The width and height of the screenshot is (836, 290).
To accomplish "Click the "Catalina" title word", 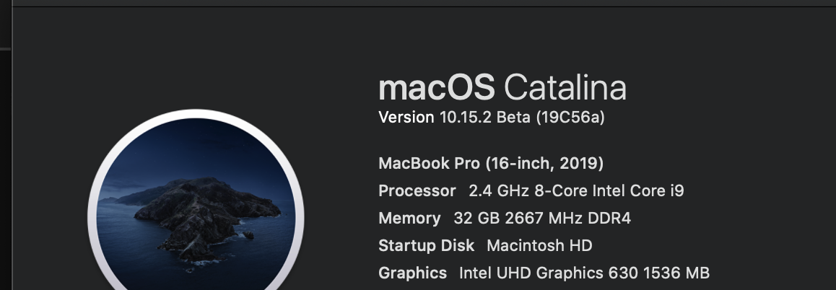I will [565, 87].
